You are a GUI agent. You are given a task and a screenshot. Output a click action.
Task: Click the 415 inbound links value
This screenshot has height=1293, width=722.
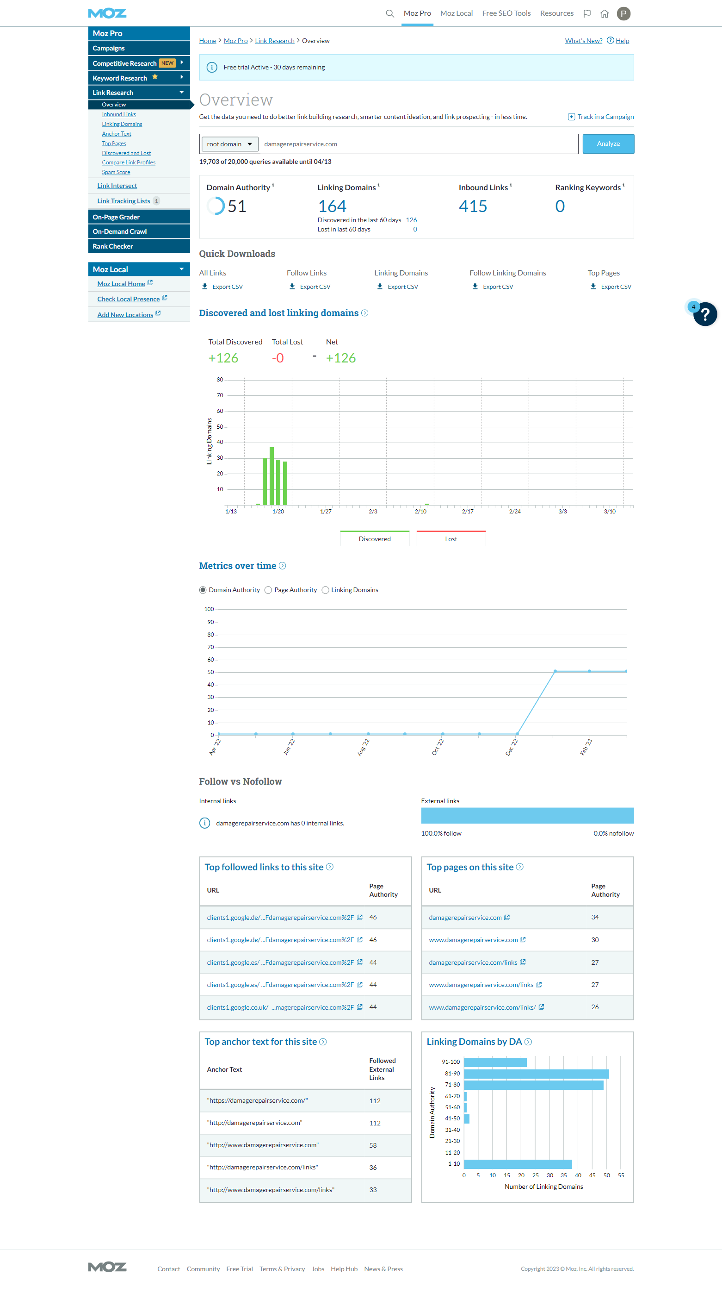(x=473, y=206)
